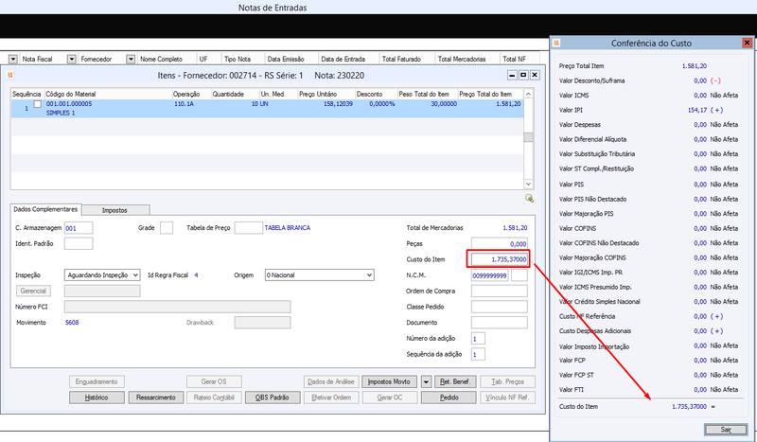Expand the Inspeção combo box
This screenshot has width=757, height=442.
pos(135,274)
